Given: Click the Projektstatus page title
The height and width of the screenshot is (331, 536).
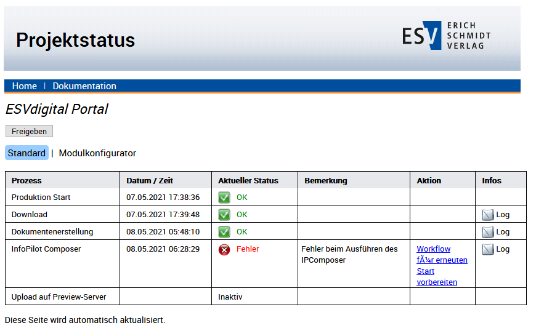Looking at the screenshot, I should pyautogui.click(x=75, y=40).
